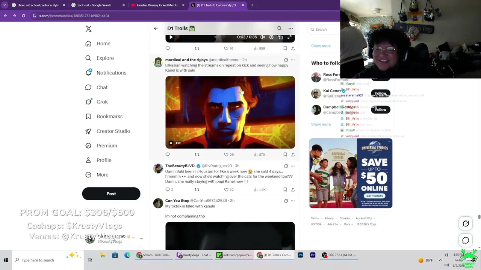
Task: Bookmark TheBeautyBLVD post
Action: pos(285,189)
